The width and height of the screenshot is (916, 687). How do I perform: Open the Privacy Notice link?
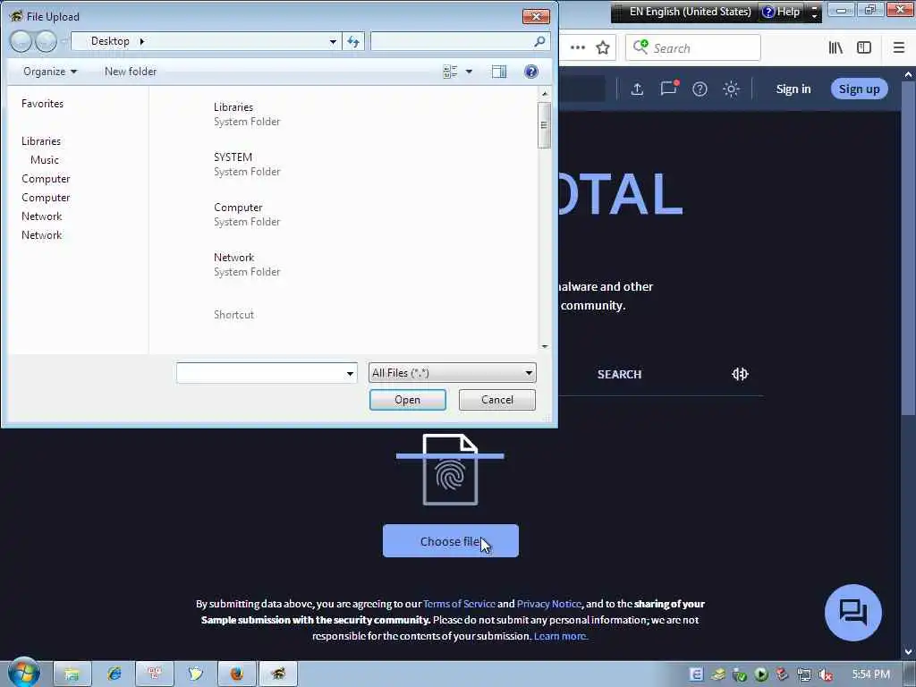click(549, 604)
